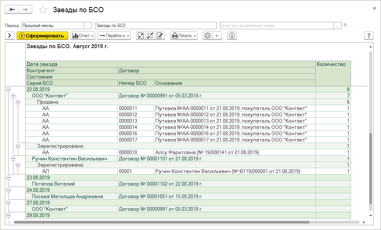Click the expand all groups icon
The width and height of the screenshot is (381, 230).
(x=150, y=36)
